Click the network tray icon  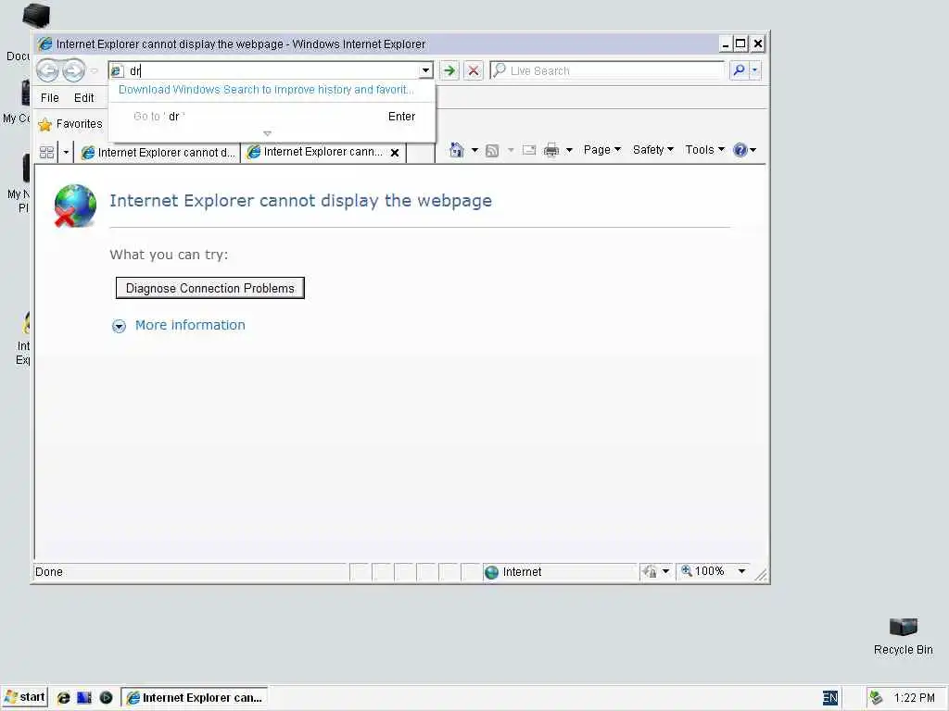coord(875,698)
